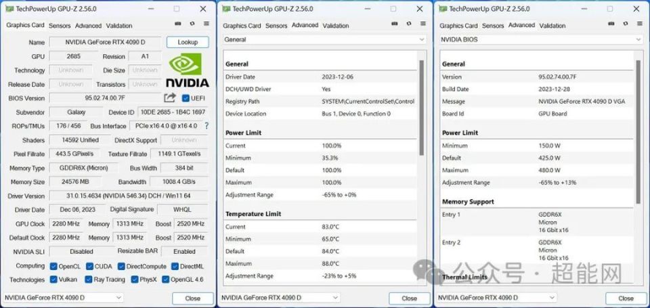
Task: Click Close button in right GPU-Z window
Action: click(626, 298)
